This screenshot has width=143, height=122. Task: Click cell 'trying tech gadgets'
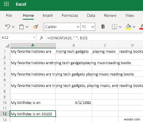click(74, 51)
